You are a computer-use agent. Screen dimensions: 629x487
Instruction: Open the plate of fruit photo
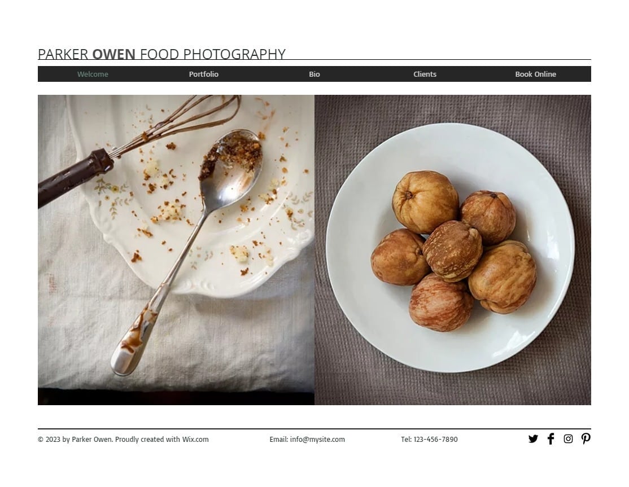[453, 250]
